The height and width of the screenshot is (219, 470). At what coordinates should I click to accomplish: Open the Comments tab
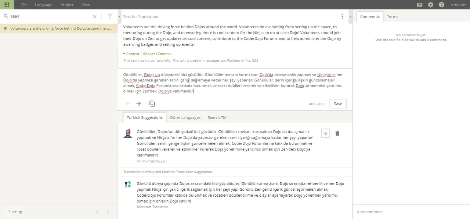point(370,17)
